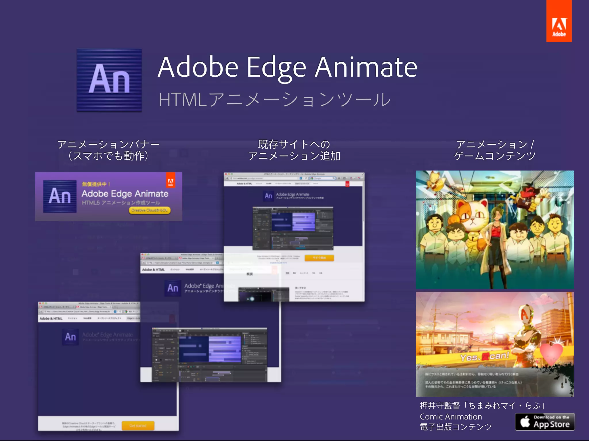Click the Download on the App Store badge
Screen dimensions: 589x441
[x=545, y=421]
